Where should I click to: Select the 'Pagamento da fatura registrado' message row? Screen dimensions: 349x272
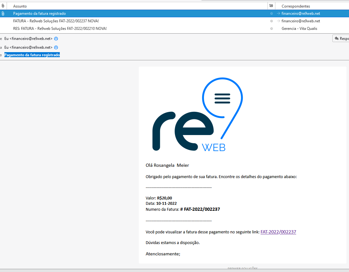point(174,14)
